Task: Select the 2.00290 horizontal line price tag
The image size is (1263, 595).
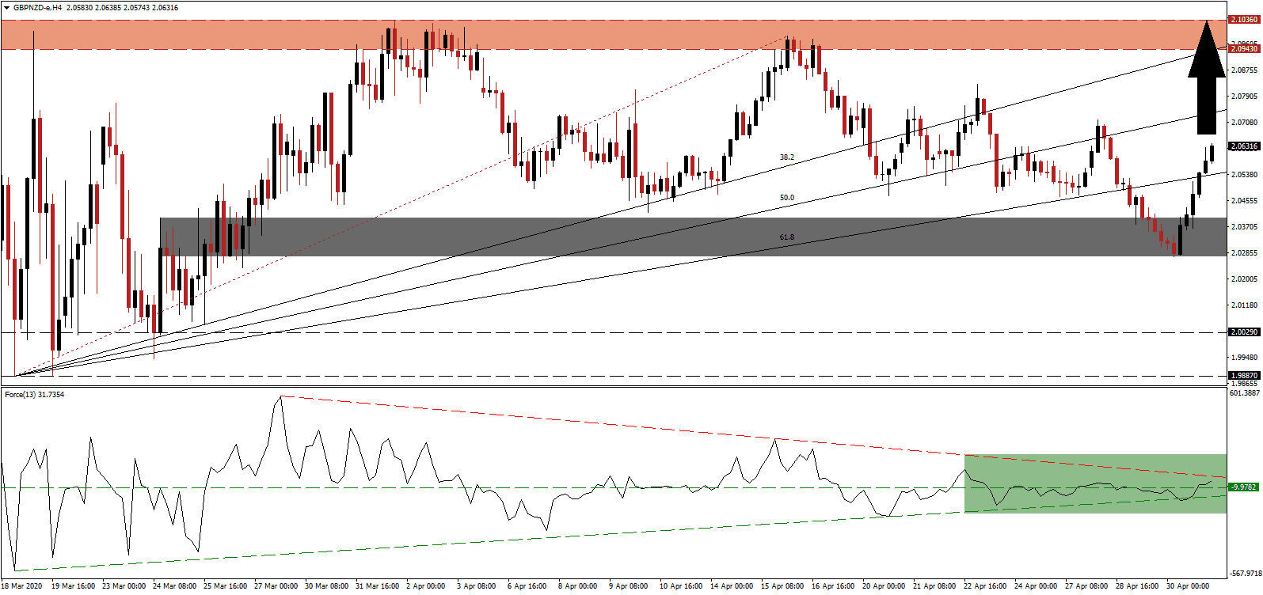Action: [x=1243, y=332]
